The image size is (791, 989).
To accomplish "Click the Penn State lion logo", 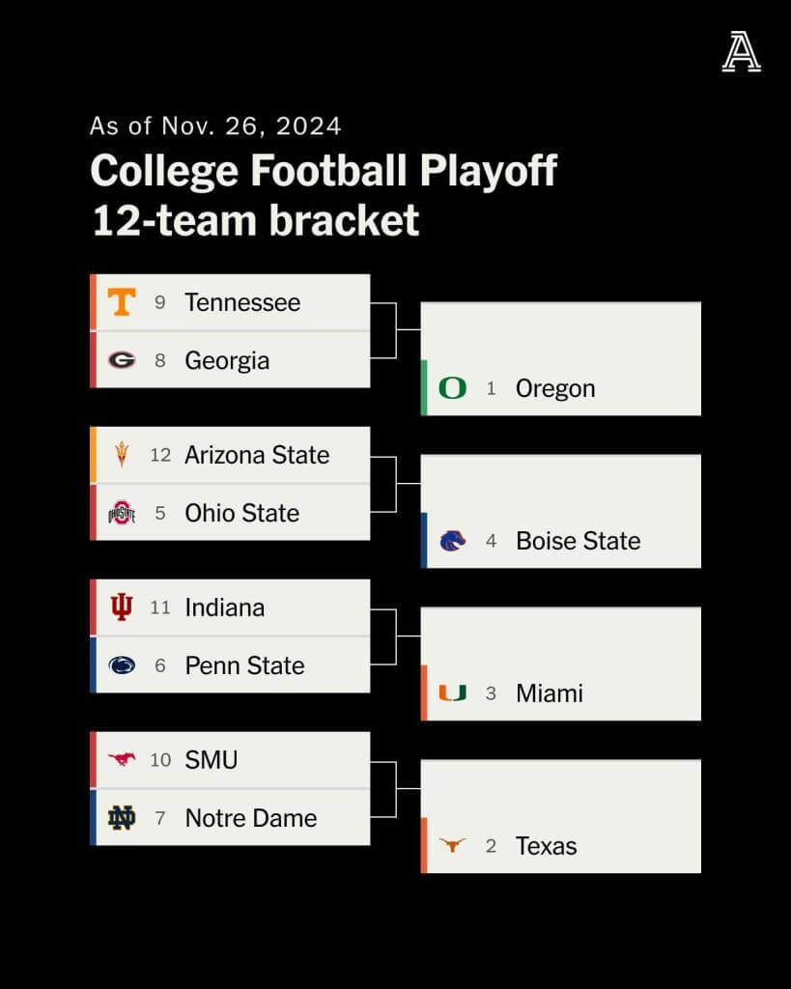I will [x=122, y=665].
